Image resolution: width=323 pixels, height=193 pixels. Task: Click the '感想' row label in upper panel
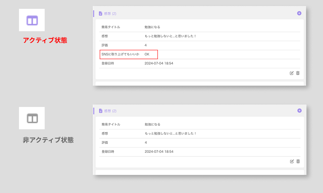point(105,36)
